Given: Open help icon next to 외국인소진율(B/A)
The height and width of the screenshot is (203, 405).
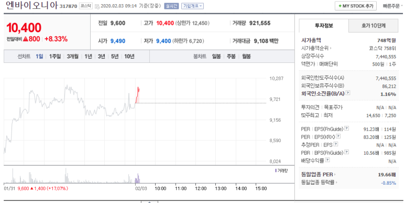Looking at the screenshot, I should 348,93.
